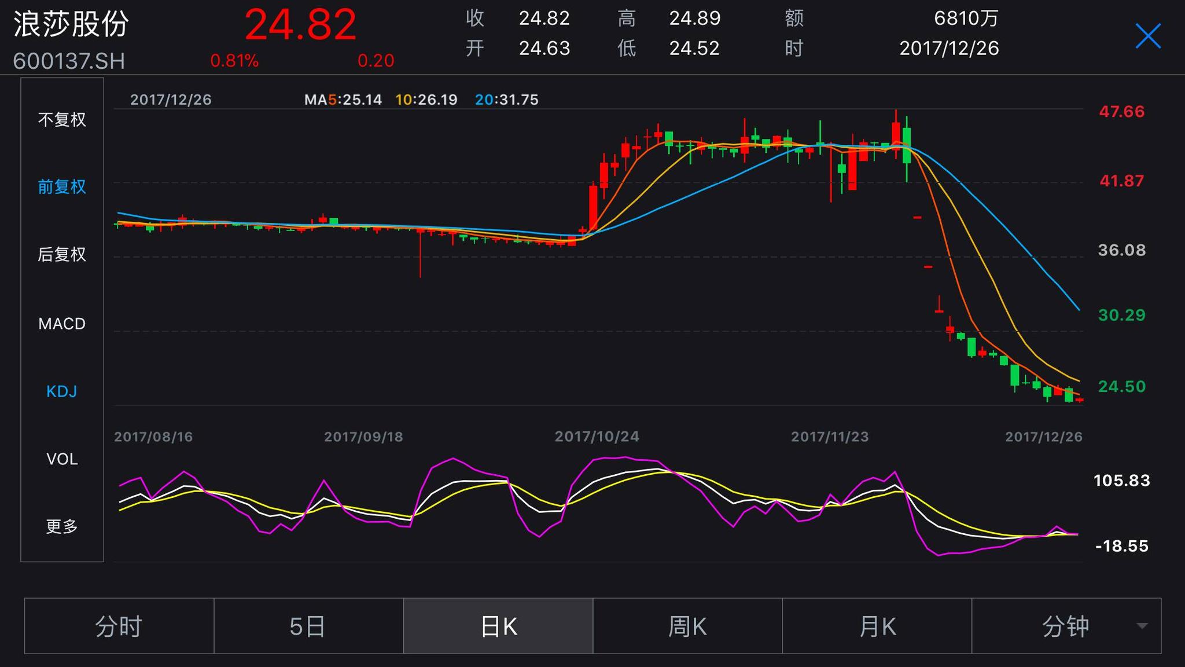Select 前复权 adjustment option
The image size is (1185, 667).
point(62,188)
